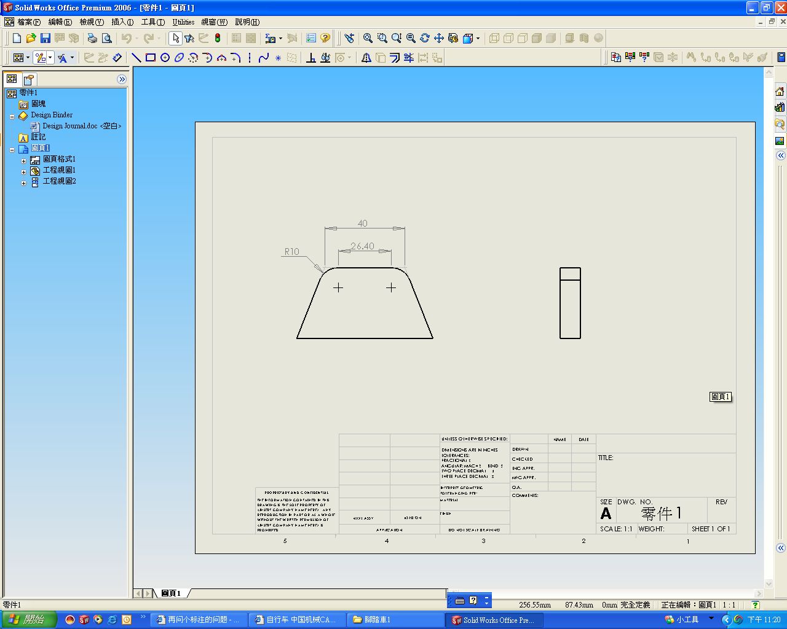Screen dimensions: 787x629
Task: Click the Print icon in the toolbar
Action: point(92,38)
